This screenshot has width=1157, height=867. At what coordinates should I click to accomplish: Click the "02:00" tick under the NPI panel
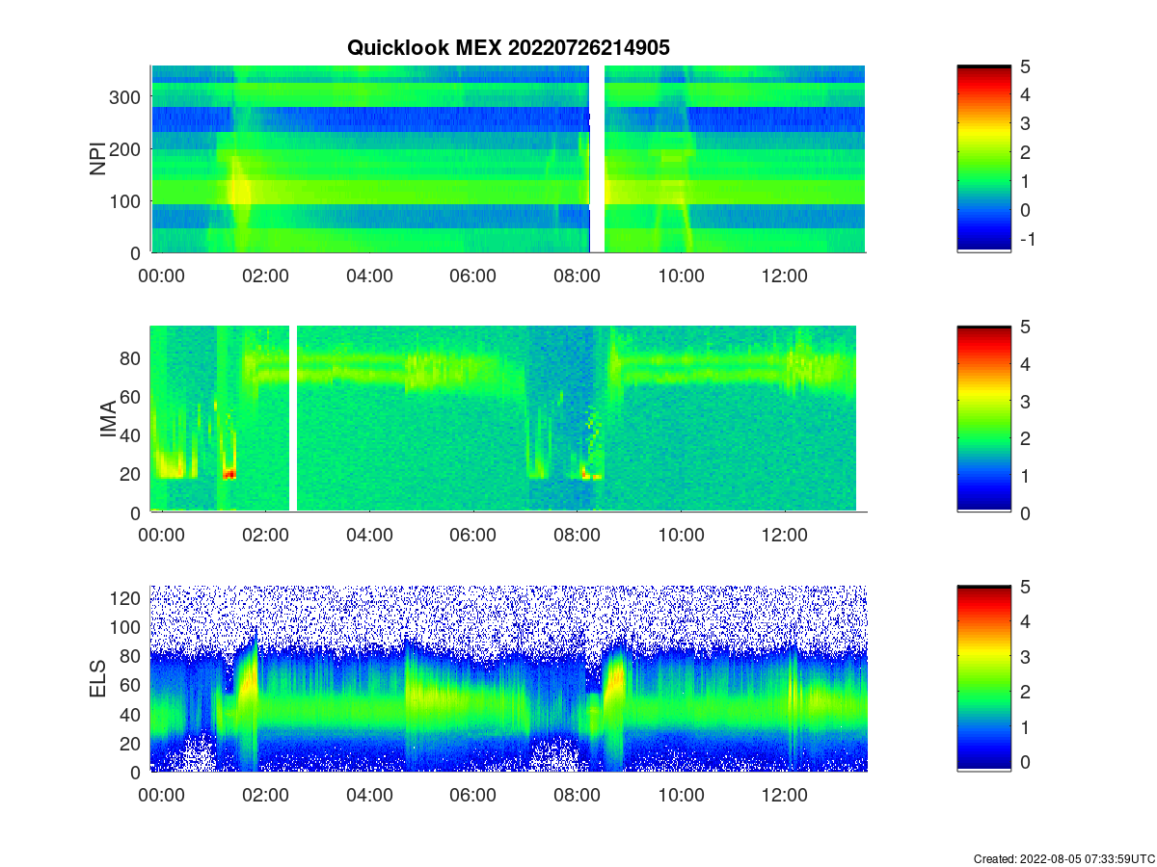click(x=265, y=276)
